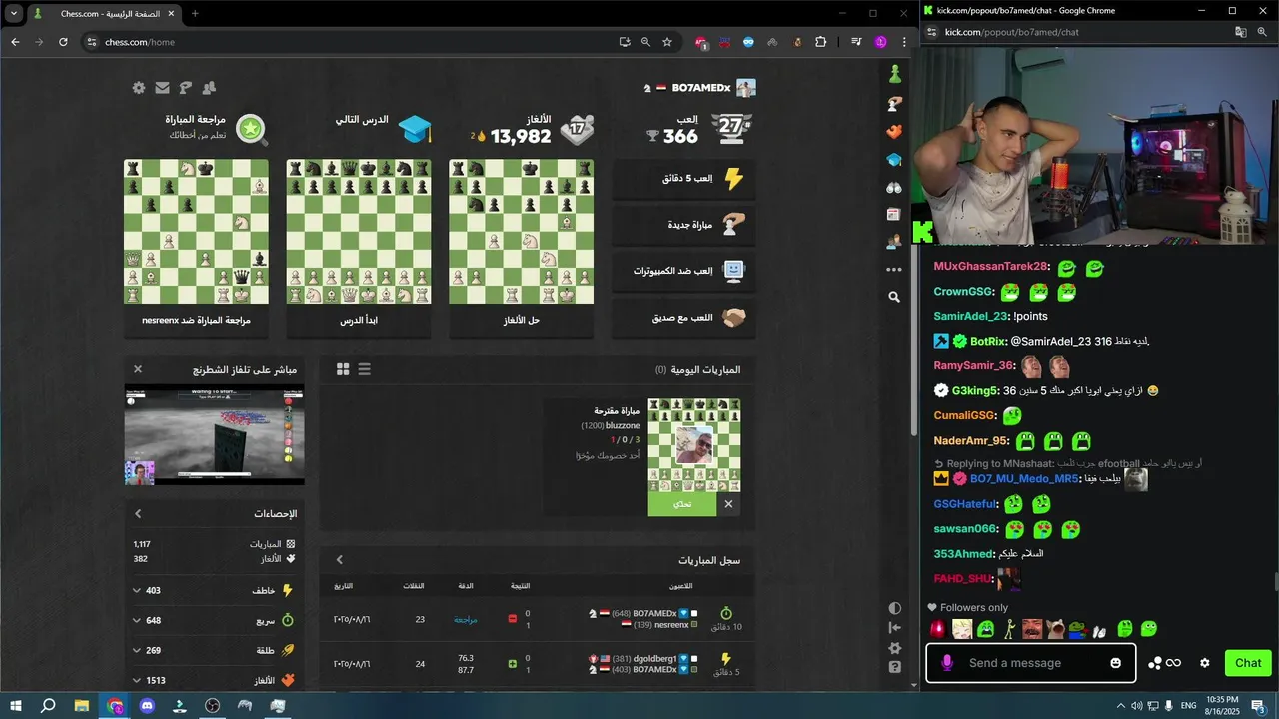Click the puzzles rating 13,982 value

pyautogui.click(x=521, y=137)
